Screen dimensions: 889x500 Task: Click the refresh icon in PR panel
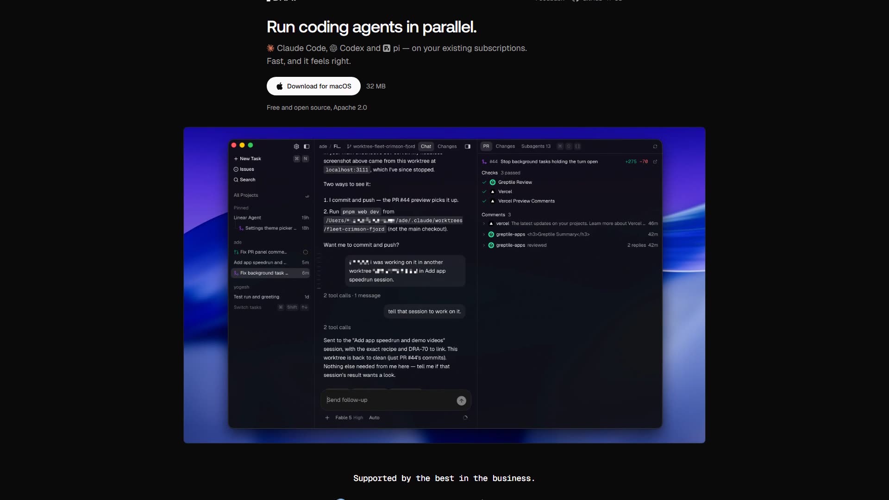point(655,146)
